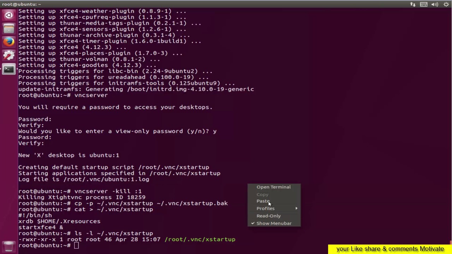Click 'You will require a password' line

click(115, 107)
